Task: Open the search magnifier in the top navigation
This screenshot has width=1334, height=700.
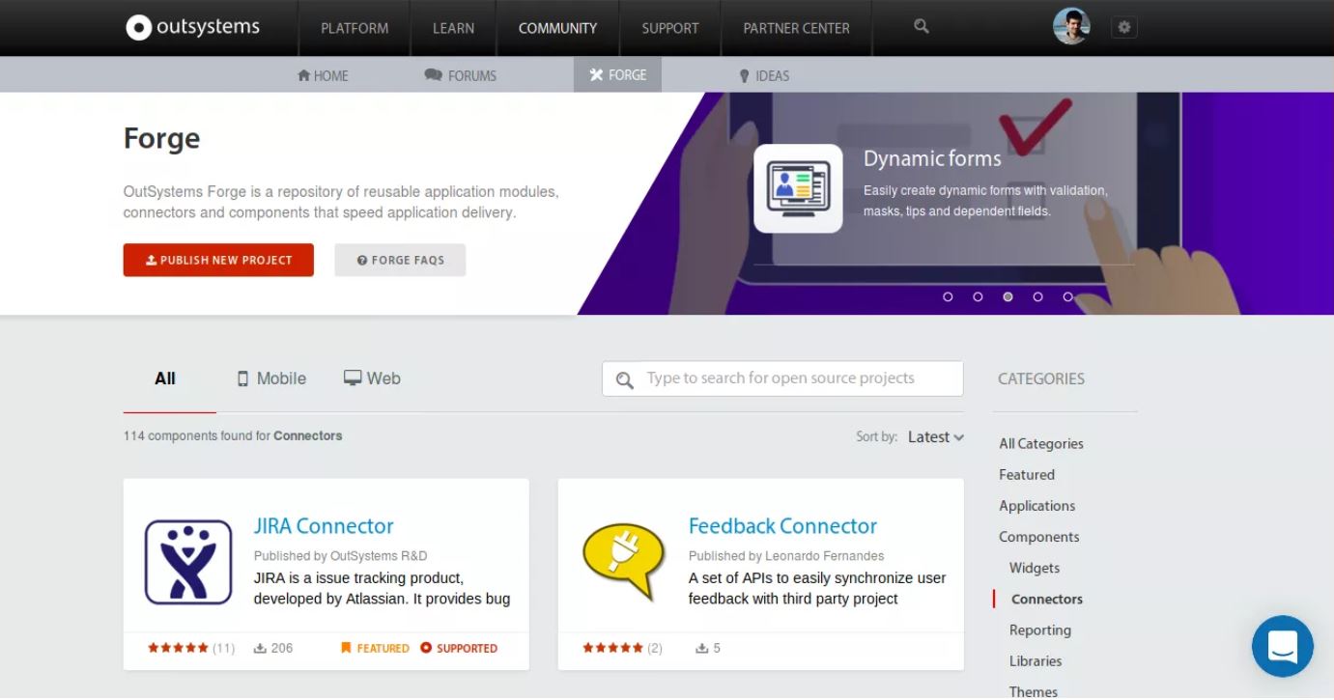Action: 919,27
